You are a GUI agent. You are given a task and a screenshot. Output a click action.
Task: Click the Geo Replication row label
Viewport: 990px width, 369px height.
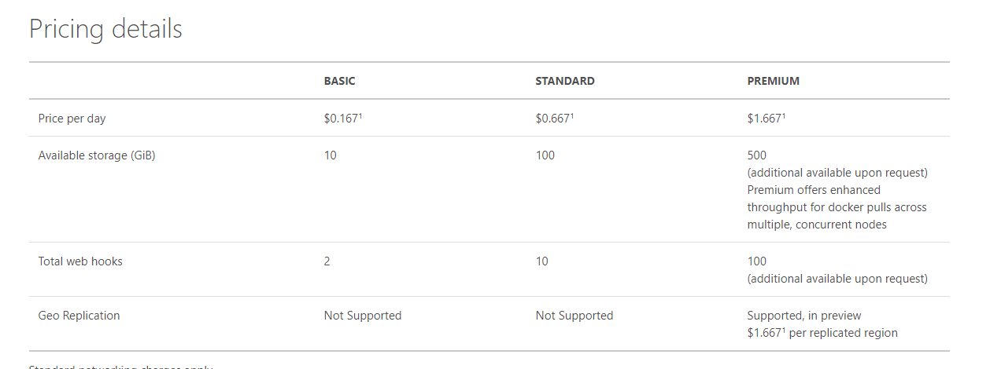point(79,316)
